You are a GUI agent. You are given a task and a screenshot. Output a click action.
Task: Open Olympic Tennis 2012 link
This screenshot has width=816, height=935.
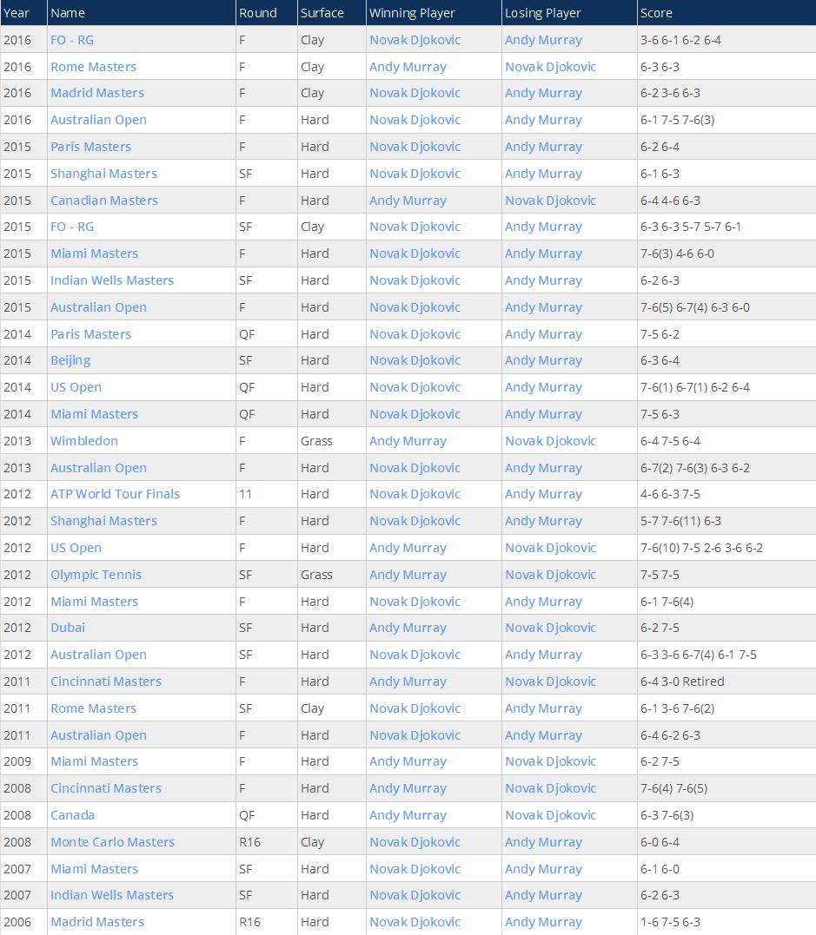(x=96, y=575)
